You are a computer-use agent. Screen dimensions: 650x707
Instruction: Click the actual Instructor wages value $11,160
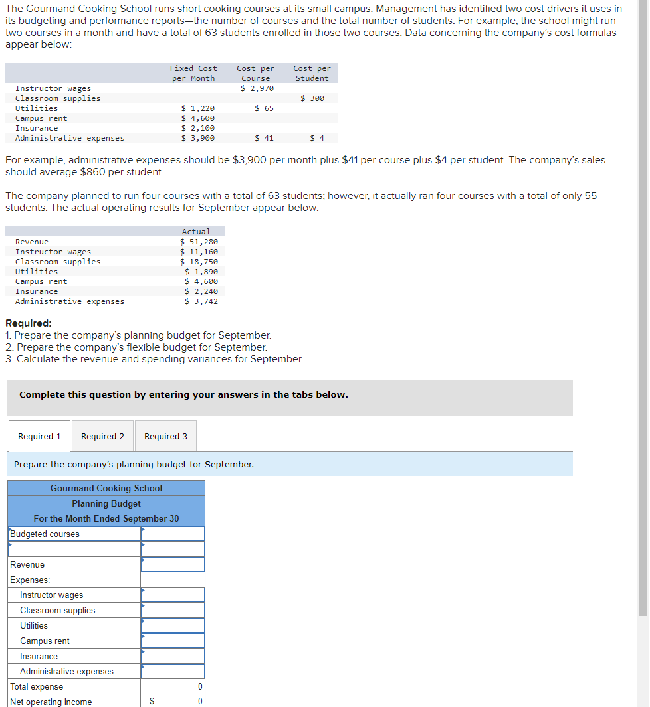tap(199, 252)
